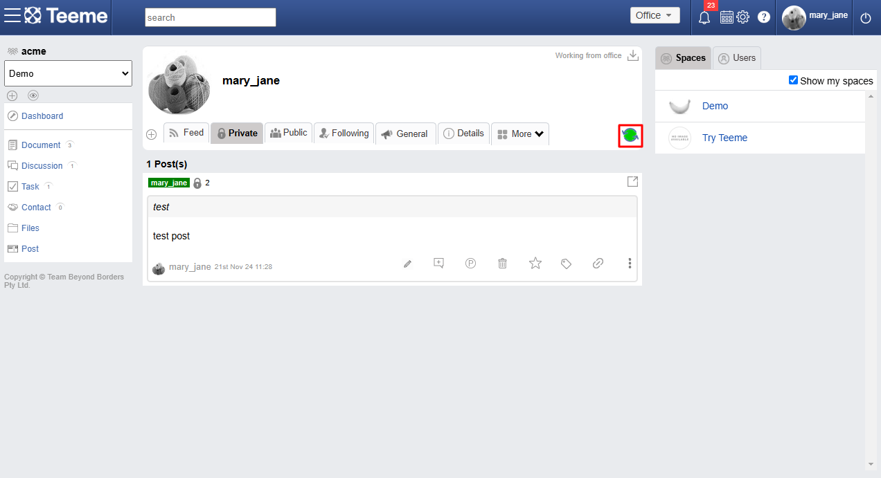Expand the post in a new window

click(632, 181)
